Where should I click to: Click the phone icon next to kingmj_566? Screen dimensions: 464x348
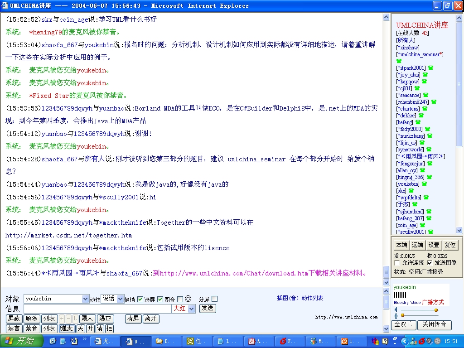coord(429,177)
